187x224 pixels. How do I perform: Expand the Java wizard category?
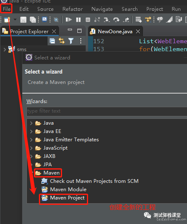point(31,123)
